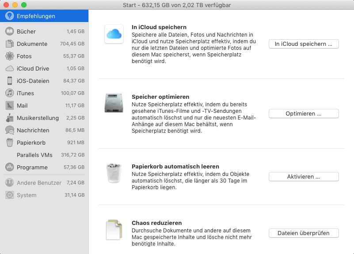Select the Empfehlungen lightbulb tab

44,16
